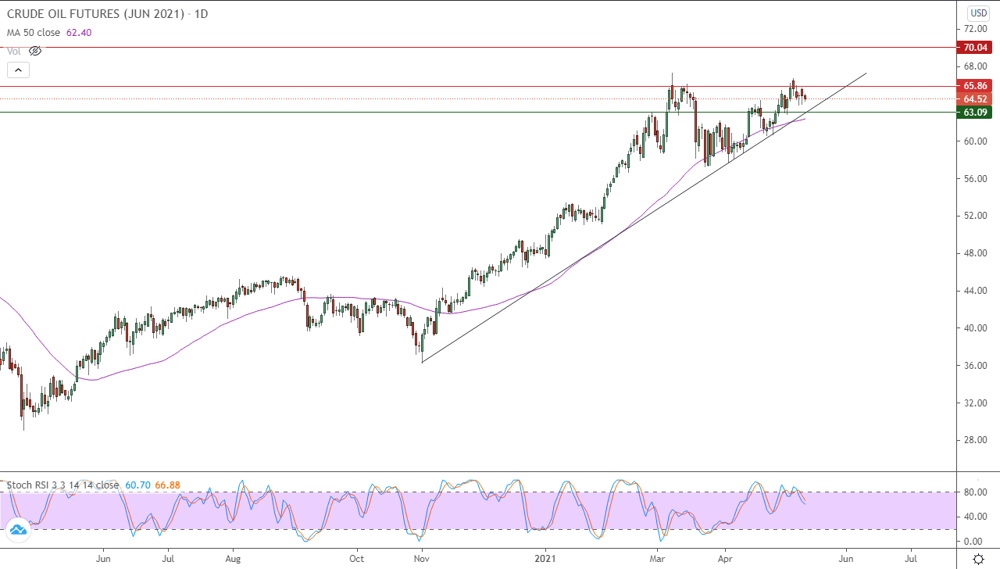Click the 68.00 price axis label
Screen dimensions: 1000x569
click(x=976, y=66)
